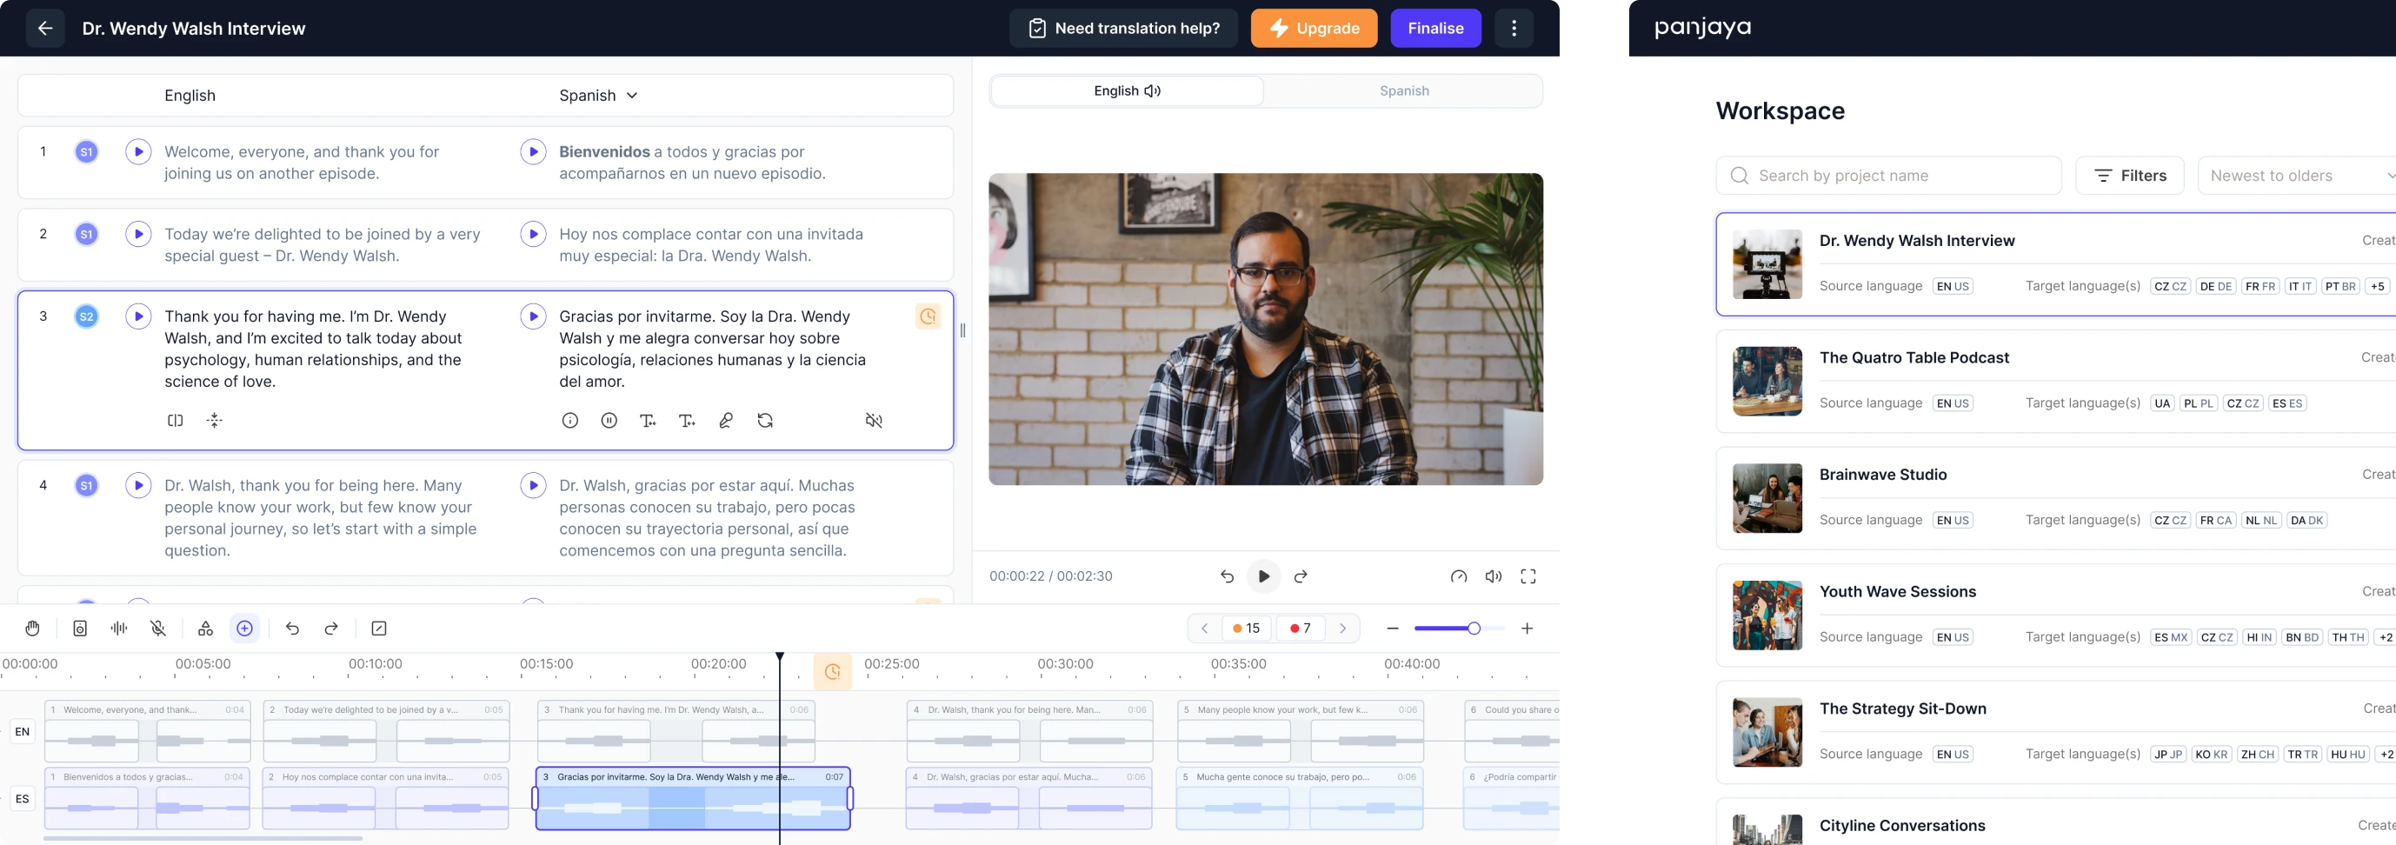This screenshot has height=845, width=2396.
Task: Open the shapes icon in timeline toolbar
Action: coord(205,629)
